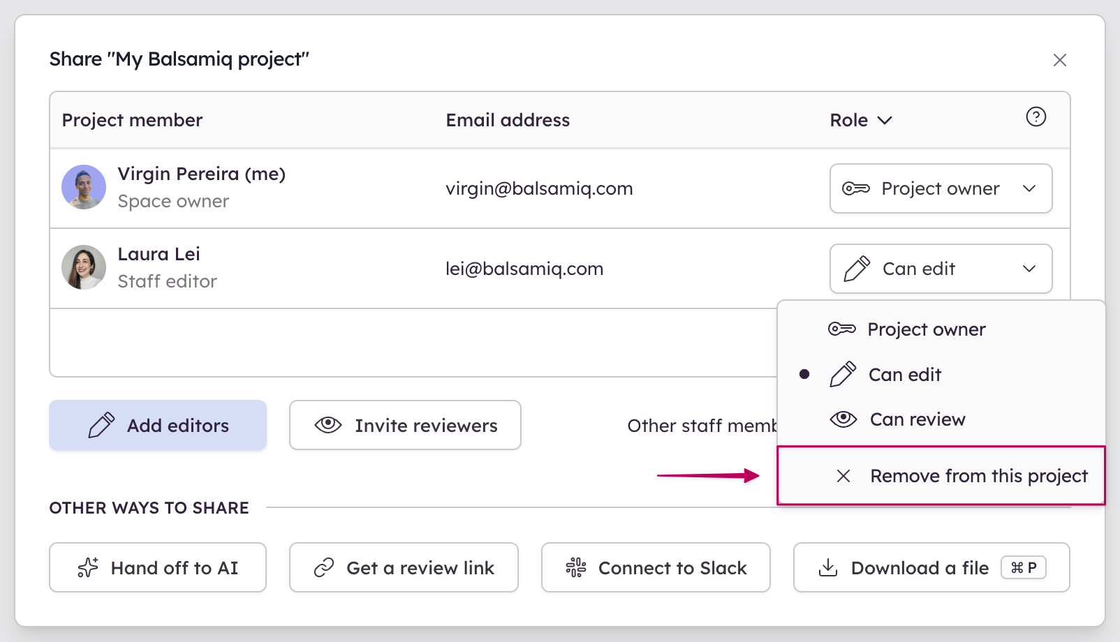Click the key icon in Virgin's role dropdown
This screenshot has width=1120, height=642.
click(x=856, y=188)
